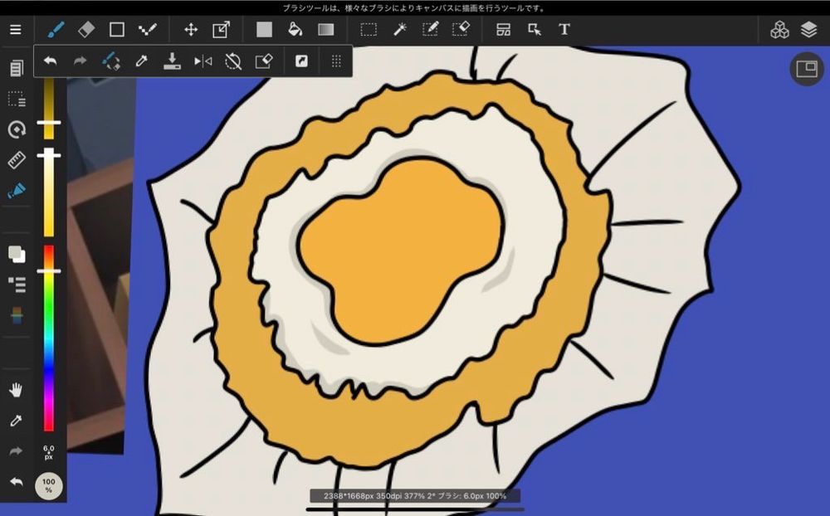The height and width of the screenshot is (516, 830).
Task: Select the Move tool
Action: point(191,30)
